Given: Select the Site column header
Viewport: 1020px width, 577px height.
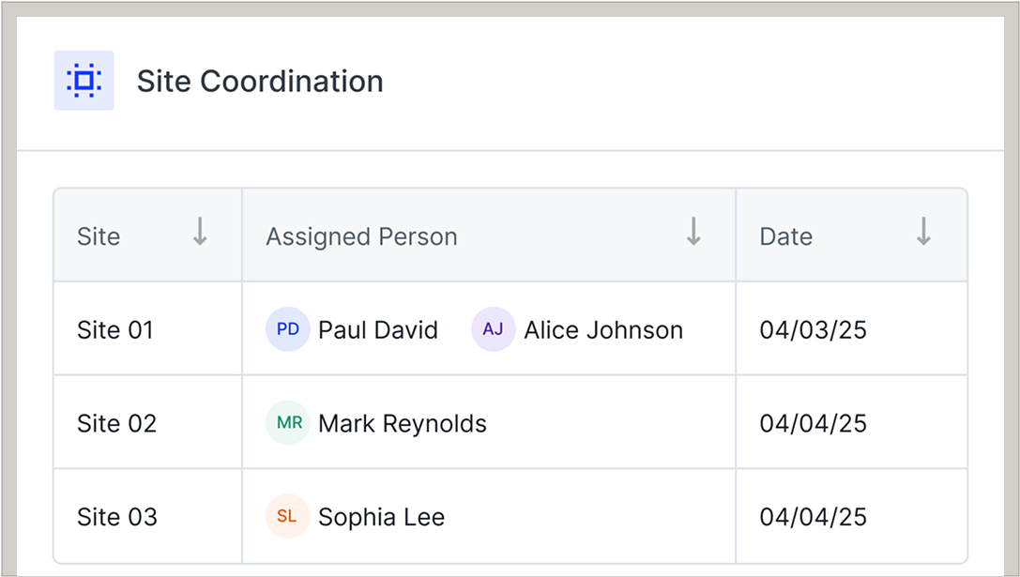Looking at the screenshot, I should point(99,236).
